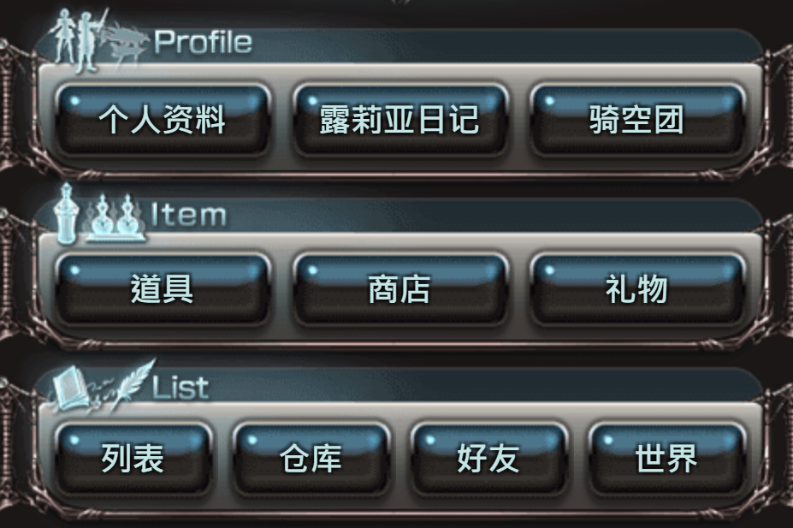The image size is (793, 528).
Task: Open the 仓库 storage button
Action: [x=311, y=458]
